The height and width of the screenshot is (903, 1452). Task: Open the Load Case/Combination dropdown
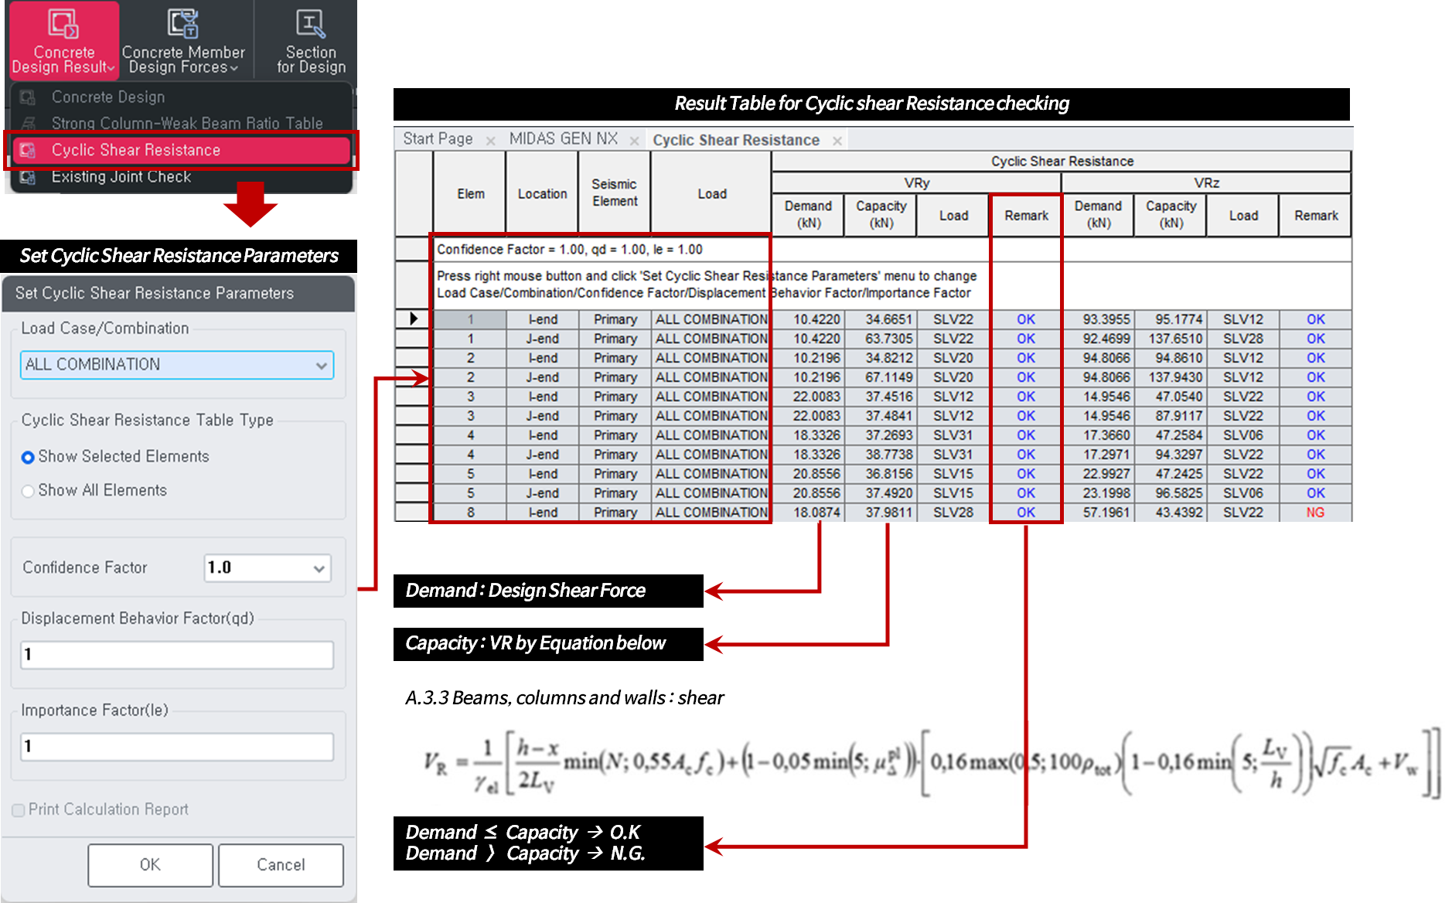coord(177,365)
